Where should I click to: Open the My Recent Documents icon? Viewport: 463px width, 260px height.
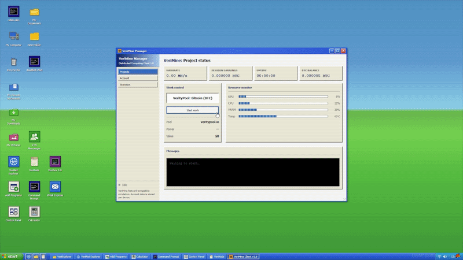13,87
